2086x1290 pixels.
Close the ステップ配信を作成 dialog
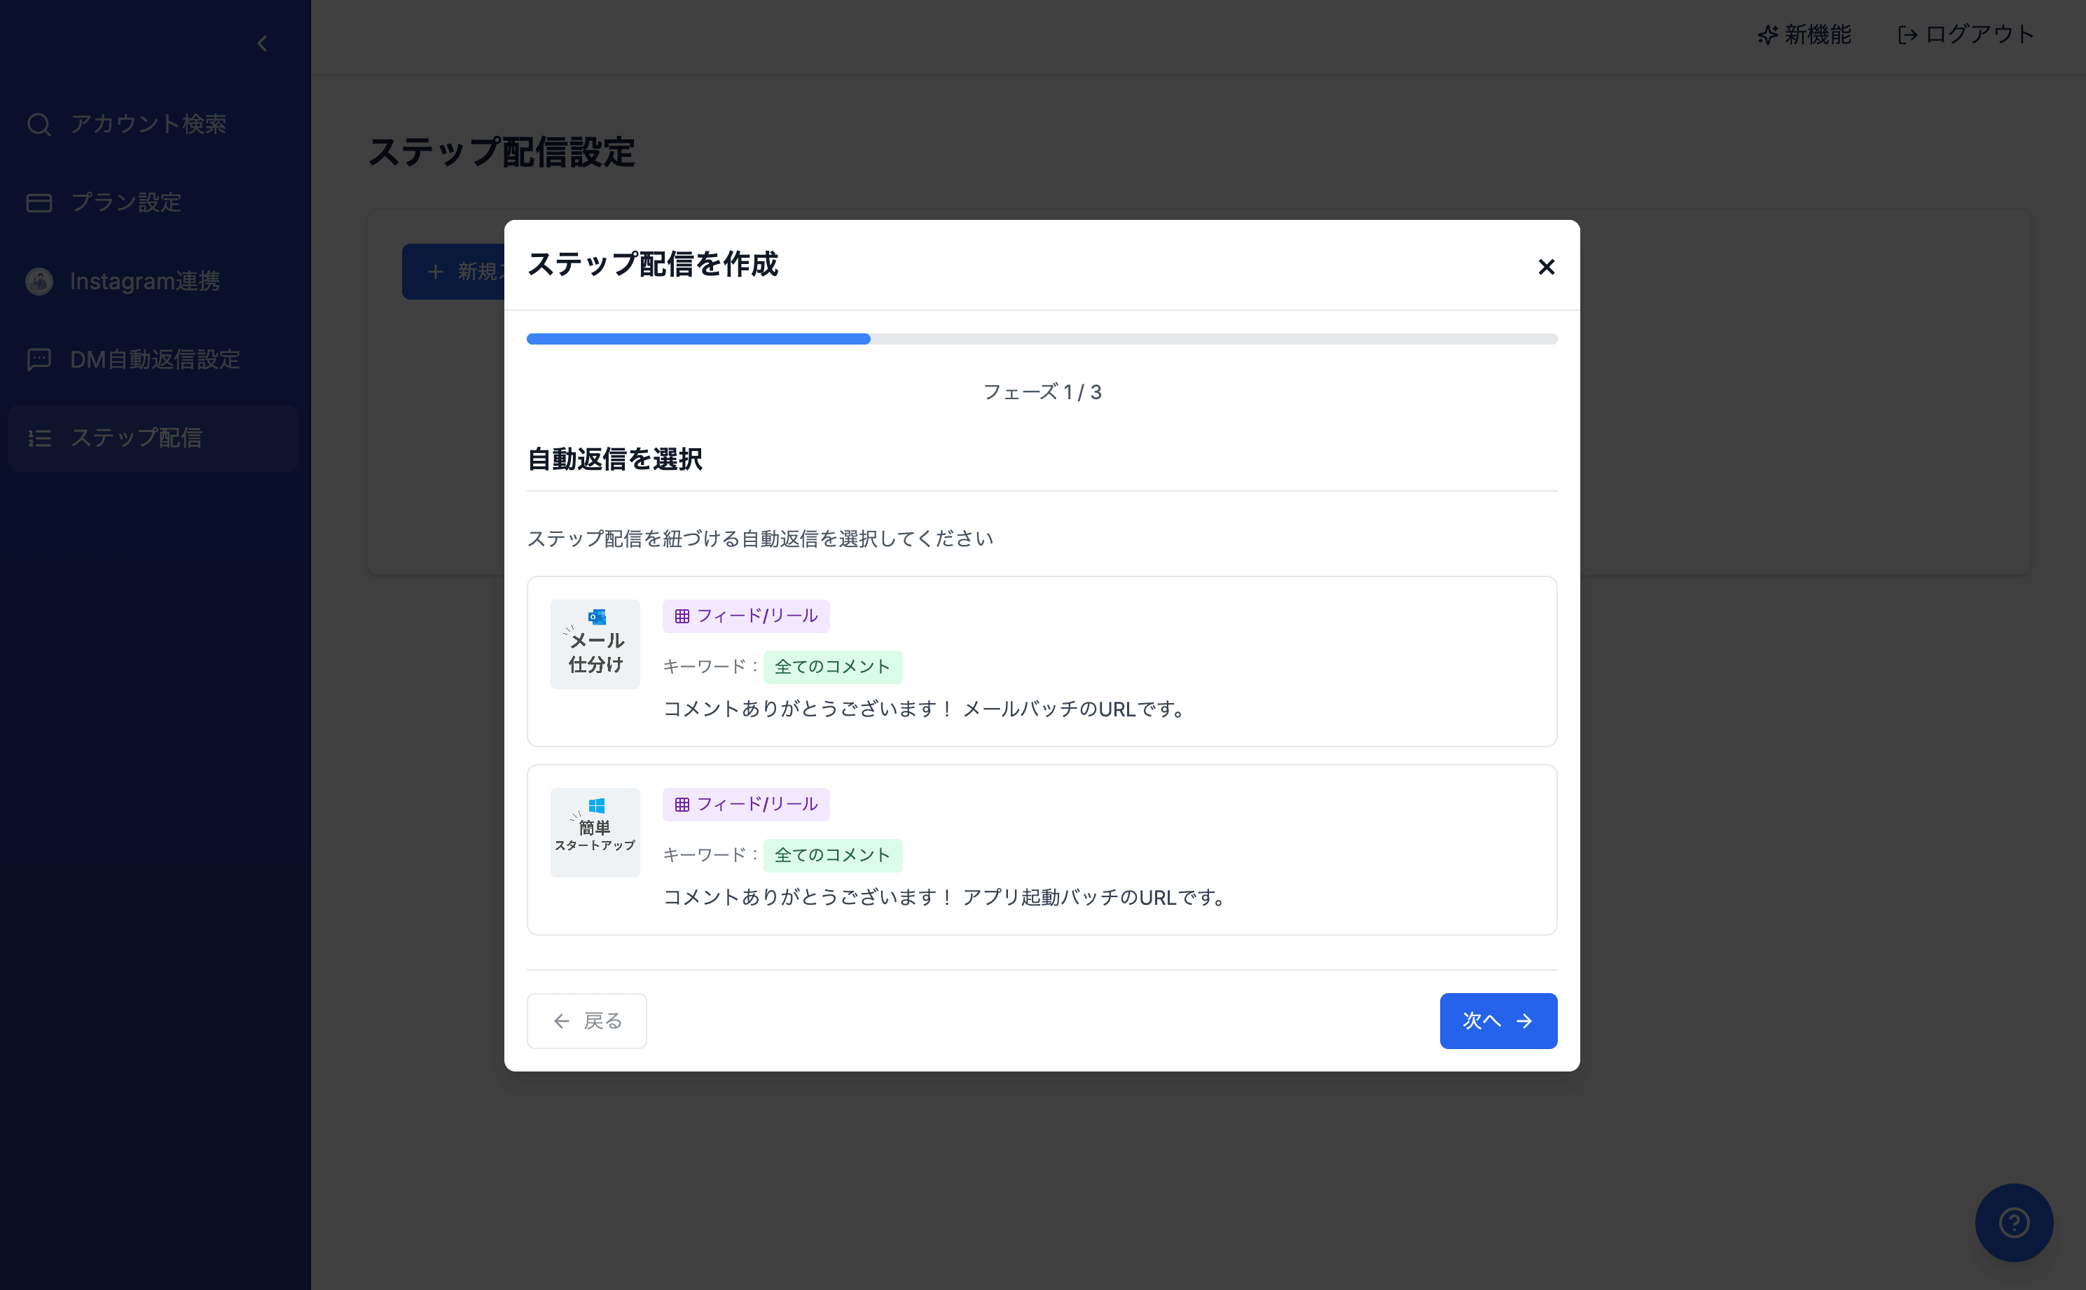tap(1546, 267)
